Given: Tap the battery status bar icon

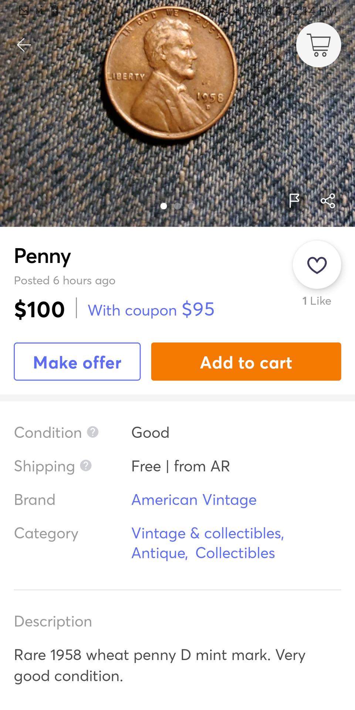Looking at the screenshot, I should pyautogui.click(x=280, y=11).
